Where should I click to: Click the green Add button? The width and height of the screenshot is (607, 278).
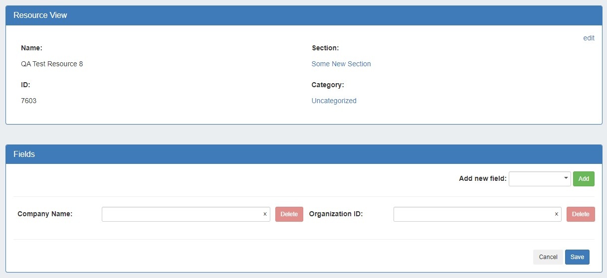point(583,179)
